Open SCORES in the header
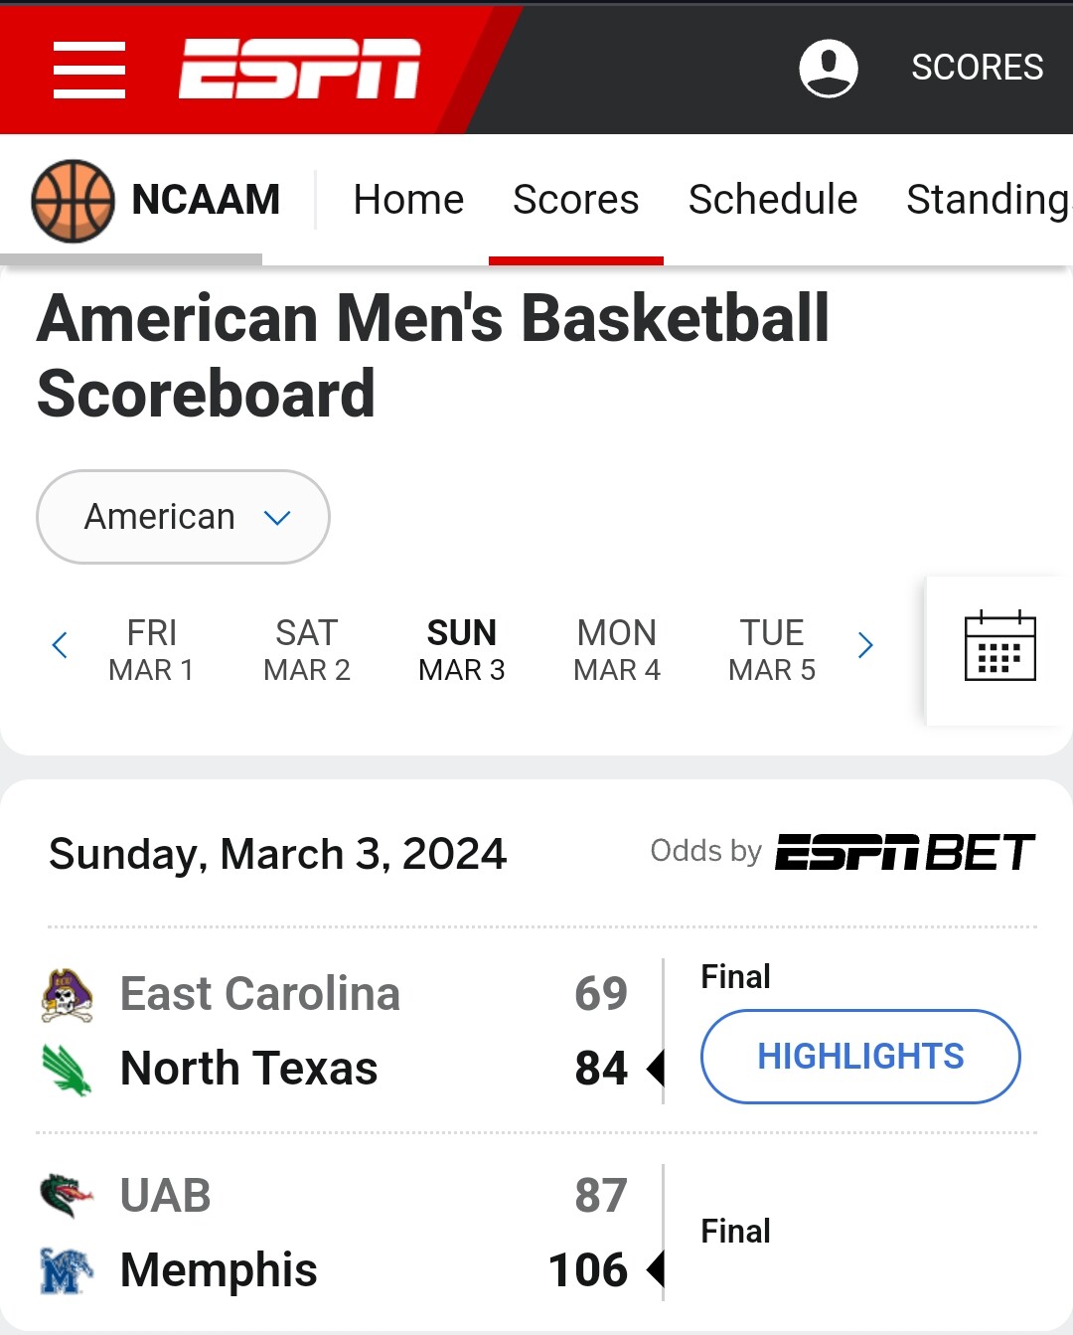The height and width of the screenshot is (1335, 1073). click(x=978, y=68)
